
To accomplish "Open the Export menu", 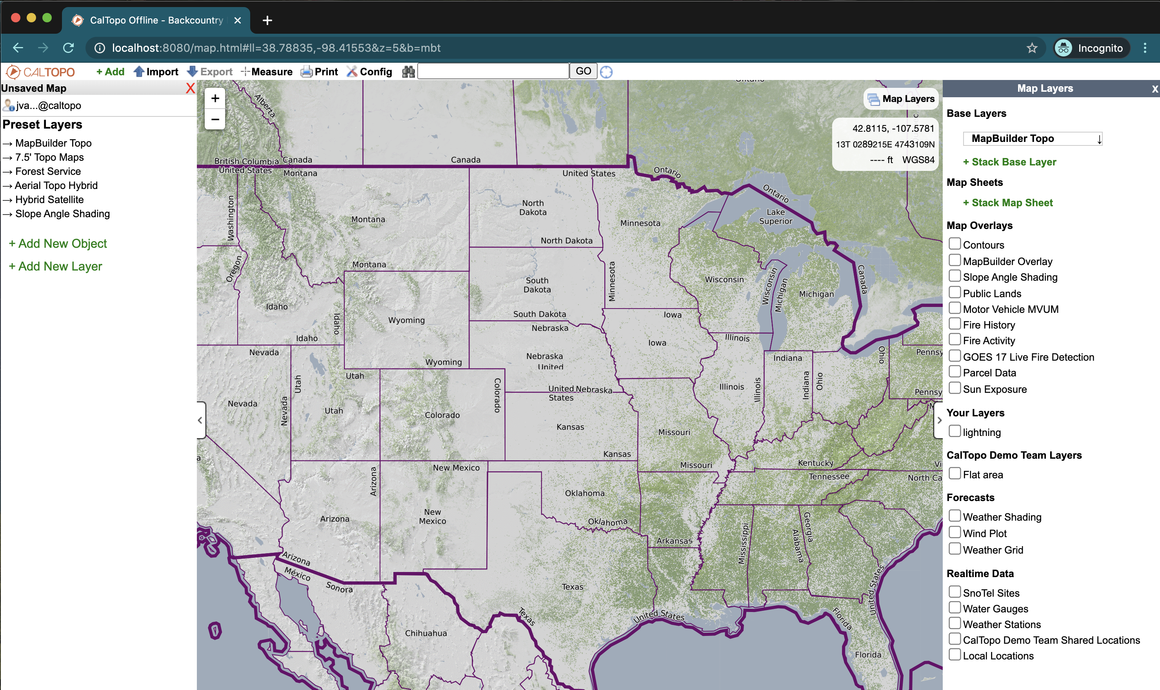I will (x=209, y=72).
